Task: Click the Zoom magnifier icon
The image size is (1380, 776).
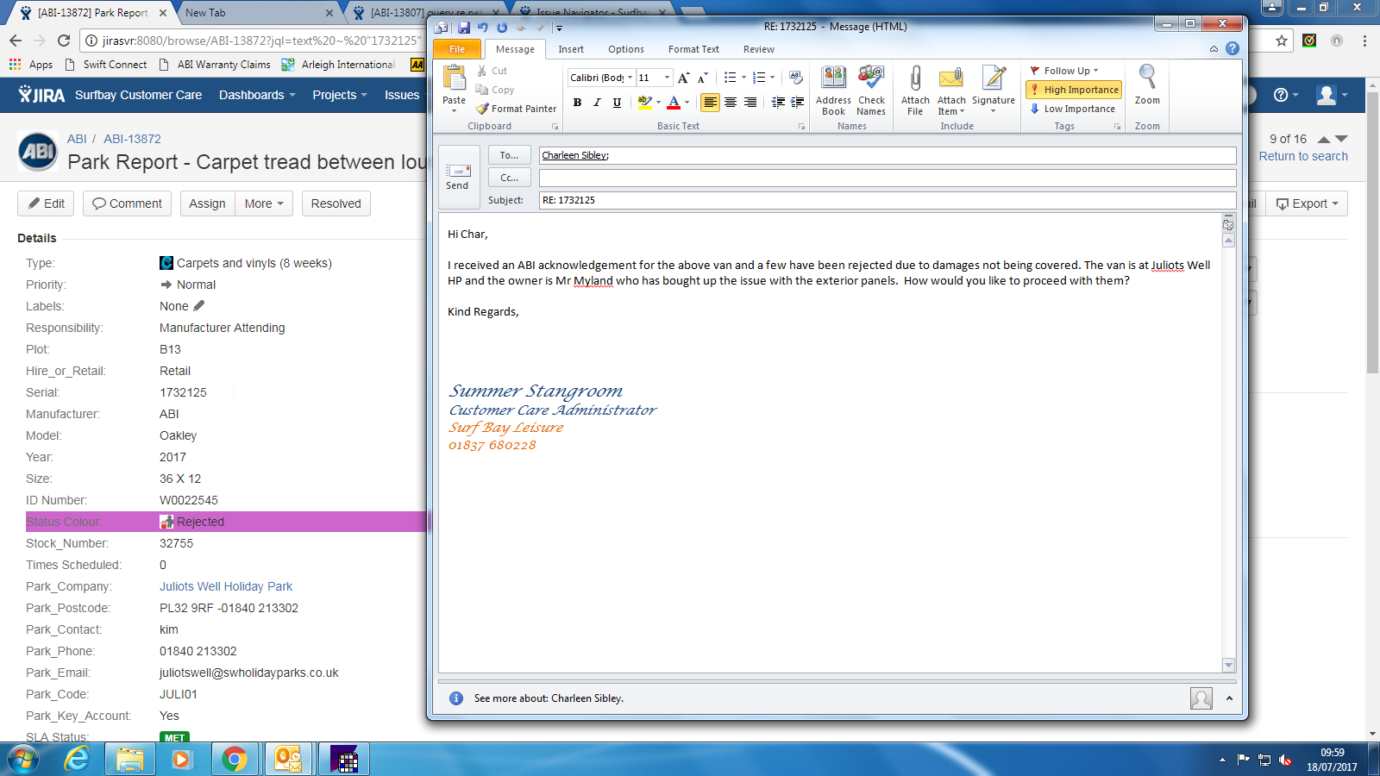Action: click(x=1147, y=79)
